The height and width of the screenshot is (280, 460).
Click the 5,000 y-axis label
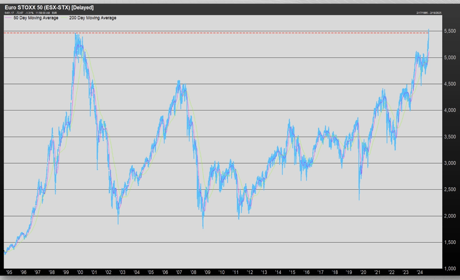pos(449,58)
